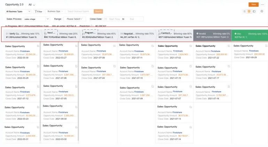
Task: Open card icon closing 2021-07-14
Action: coord(191,127)
